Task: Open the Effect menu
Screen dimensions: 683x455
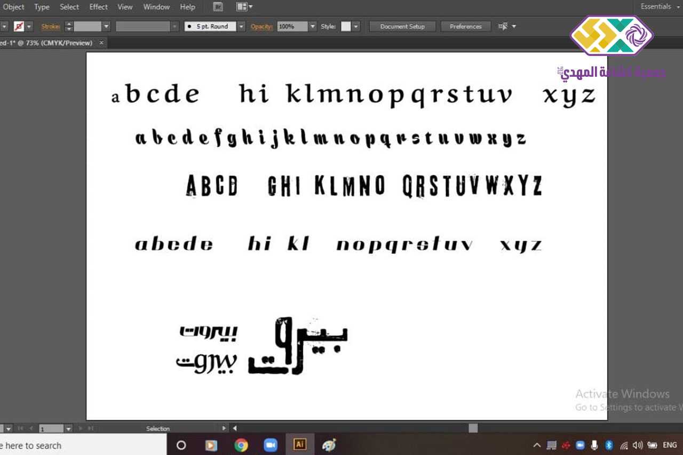Action: (98, 7)
